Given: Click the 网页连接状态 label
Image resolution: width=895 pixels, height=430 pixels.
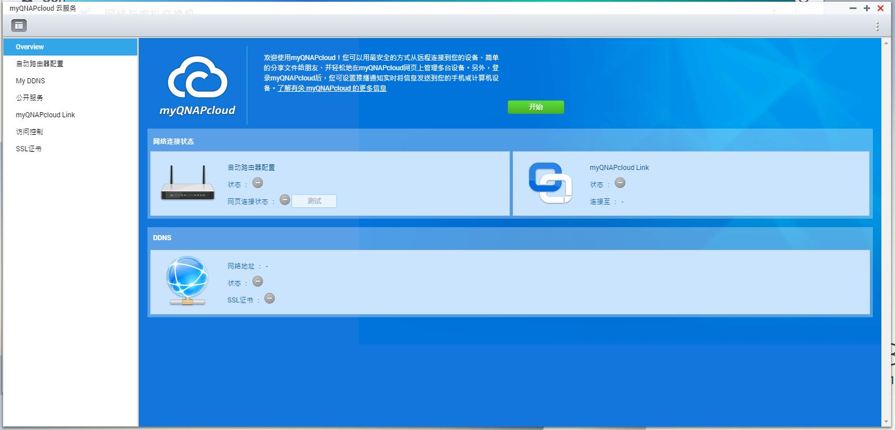Looking at the screenshot, I should [x=248, y=202].
